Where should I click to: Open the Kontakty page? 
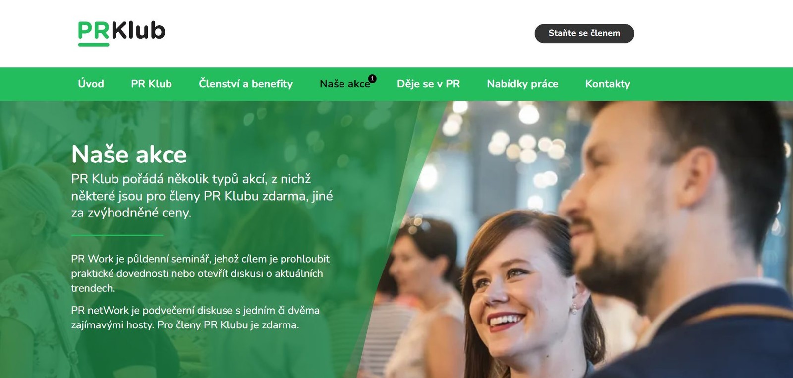(x=608, y=84)
